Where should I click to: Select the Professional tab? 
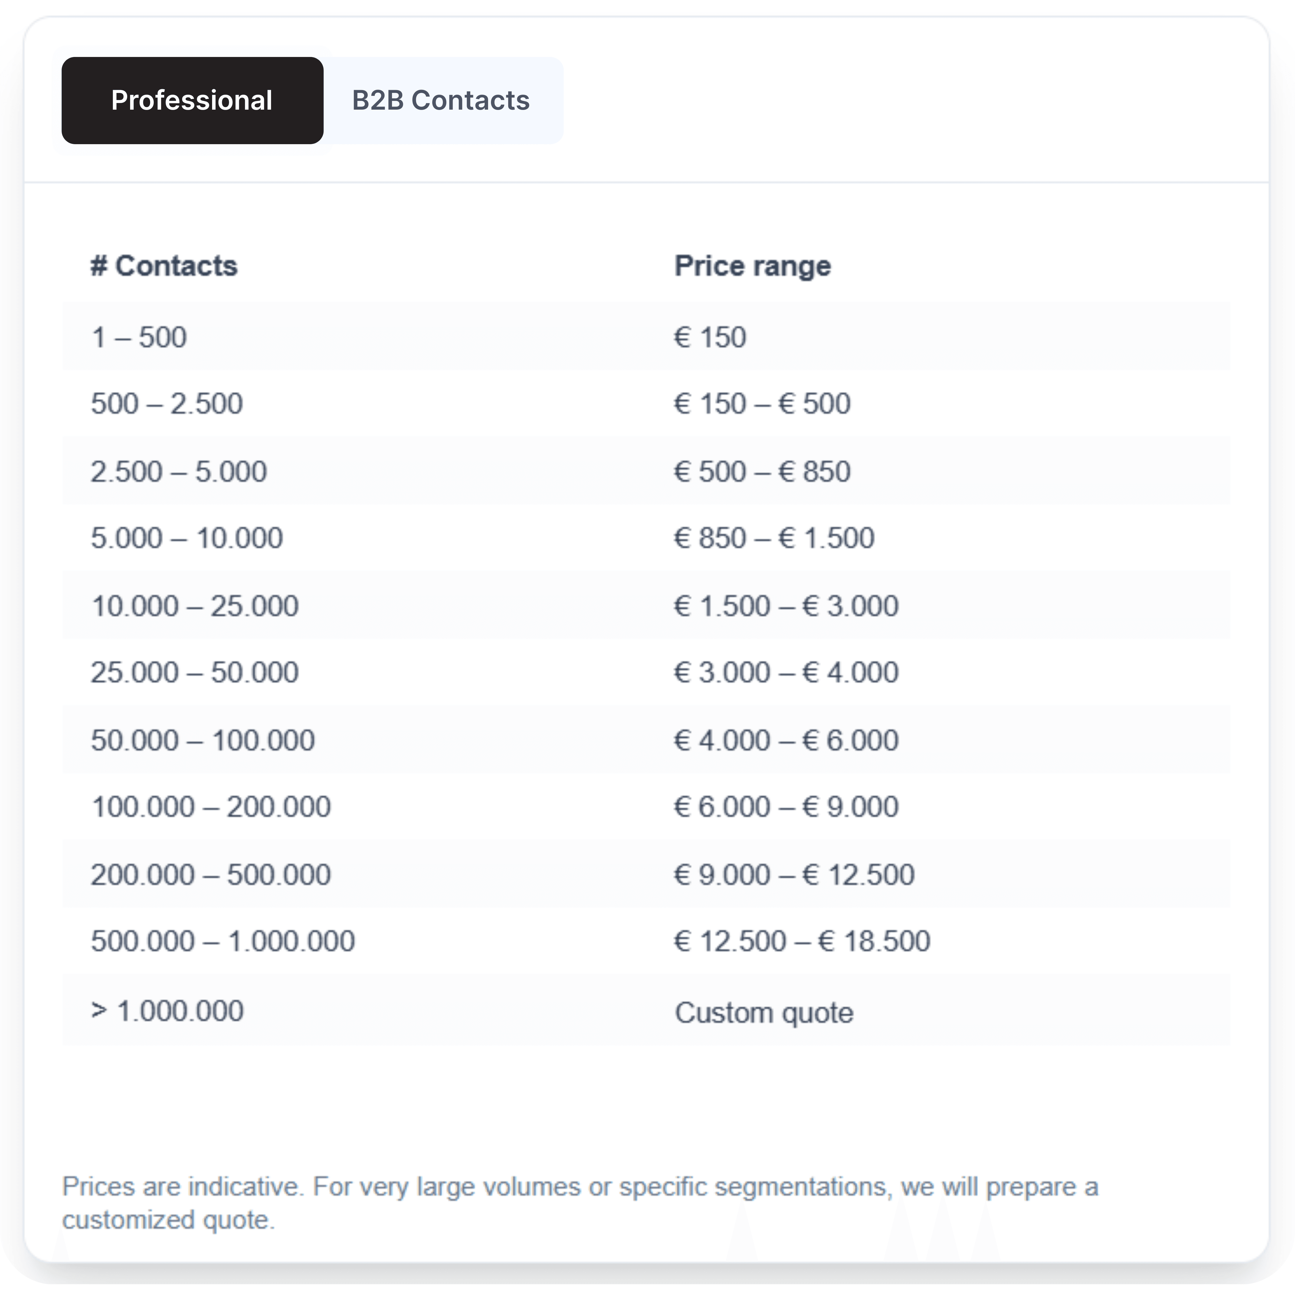pos(192,100)
